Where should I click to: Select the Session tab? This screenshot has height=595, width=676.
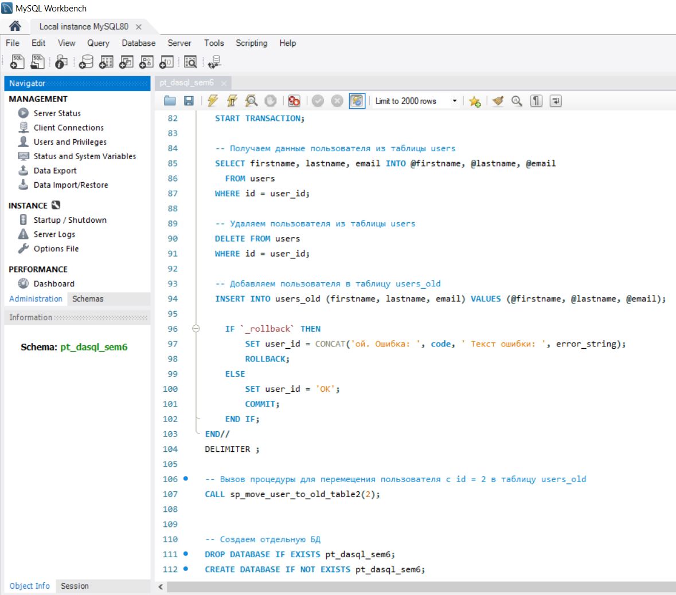[75, 586]
